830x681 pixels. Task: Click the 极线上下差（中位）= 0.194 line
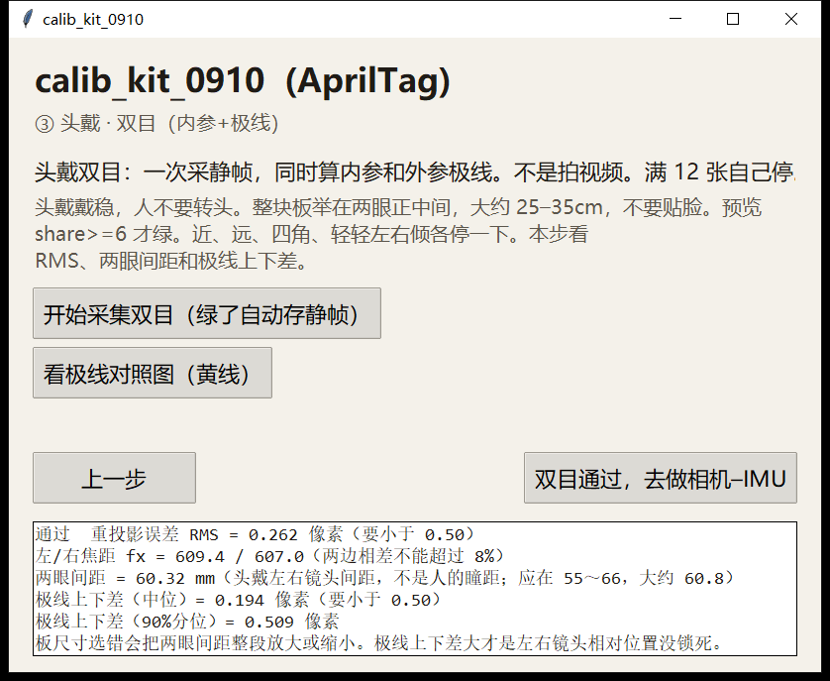coord(238,600)
